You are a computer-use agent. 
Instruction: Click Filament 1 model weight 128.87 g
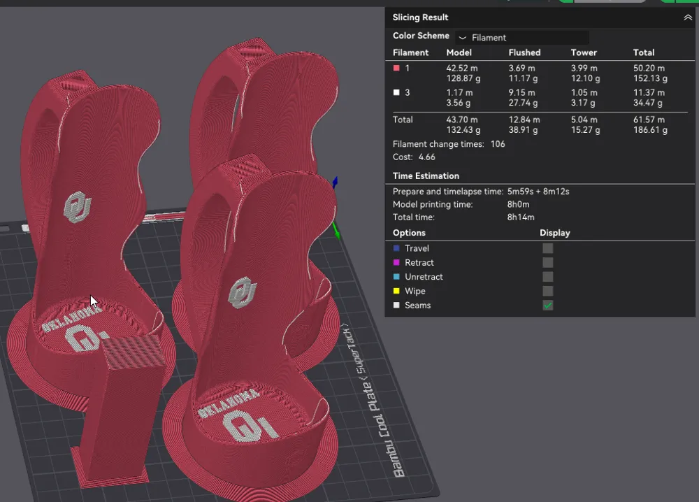tap(463, 78)
